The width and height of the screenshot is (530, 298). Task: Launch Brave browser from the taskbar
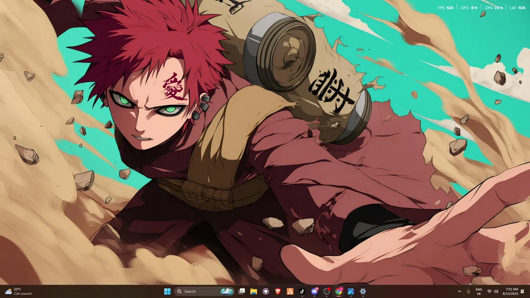[278, 291]
